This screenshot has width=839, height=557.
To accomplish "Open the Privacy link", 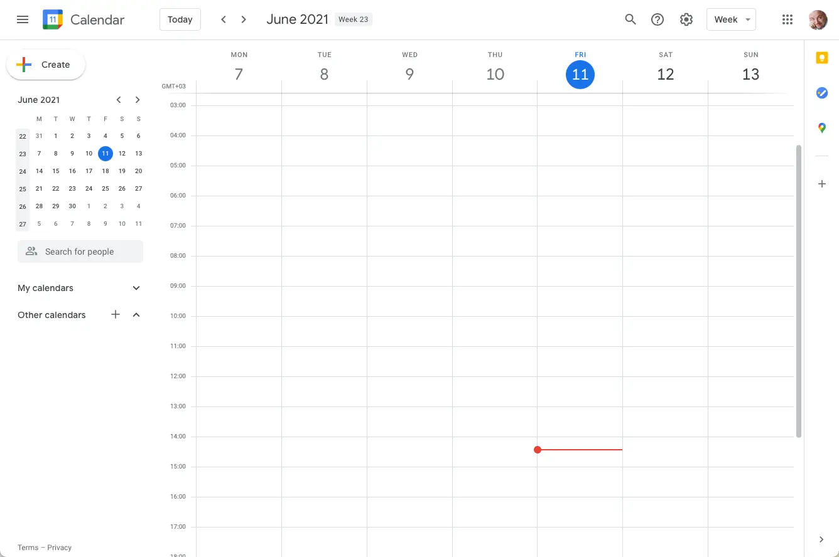I will 60,548.
